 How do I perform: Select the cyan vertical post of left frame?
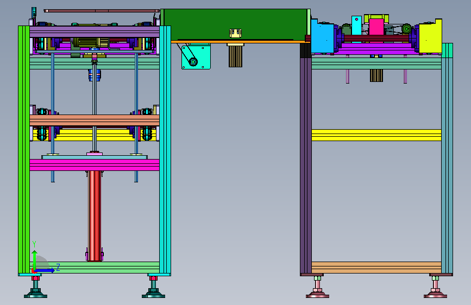click(x=165, y=149)
